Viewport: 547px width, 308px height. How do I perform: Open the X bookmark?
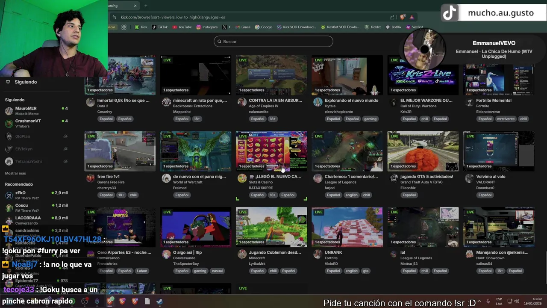226,27
